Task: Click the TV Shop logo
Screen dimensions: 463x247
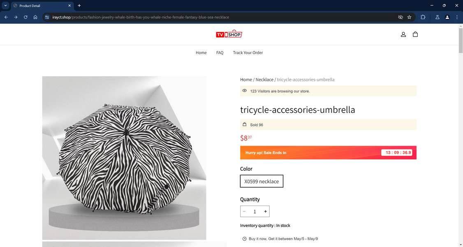Action: pos(229,34)
